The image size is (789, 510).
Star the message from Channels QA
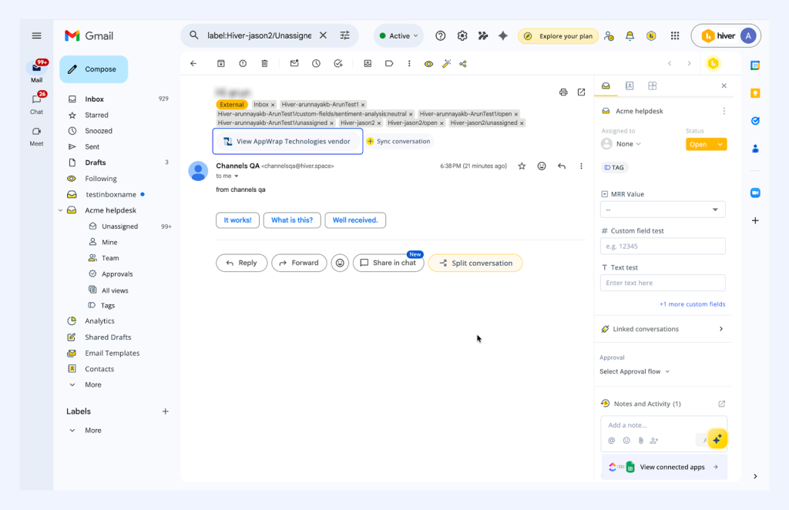pyautogui.click(x=522, y=166)
